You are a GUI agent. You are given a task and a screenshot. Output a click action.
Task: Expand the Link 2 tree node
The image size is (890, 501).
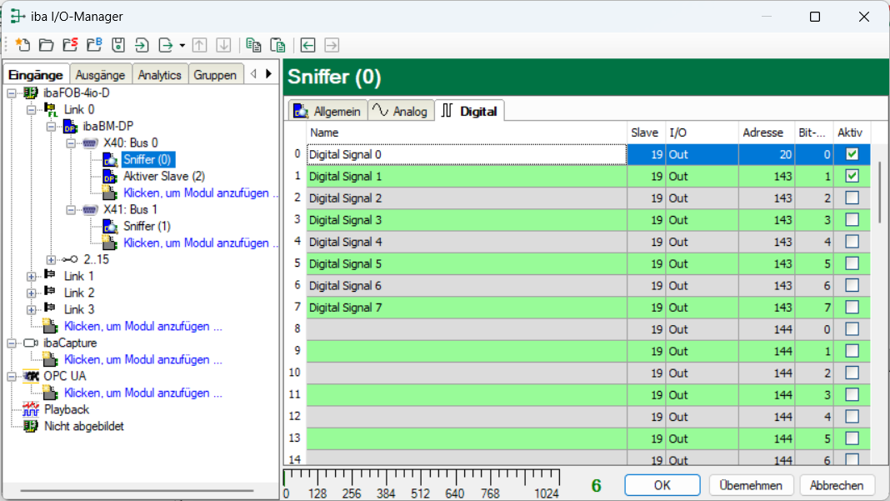click(x=31, y=293)
